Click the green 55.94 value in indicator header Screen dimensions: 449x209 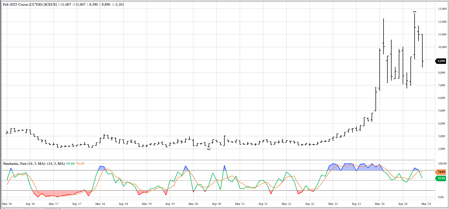tap(70, 164)
